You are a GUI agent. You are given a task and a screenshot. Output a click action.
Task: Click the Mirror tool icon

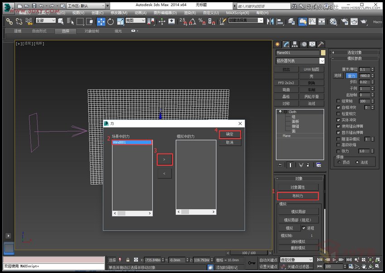pos(270,22)
